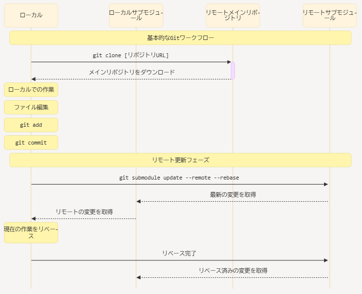Click the 基本的なGitワークフロー note banner
This screenshot has height=294, width=362.
181,37
